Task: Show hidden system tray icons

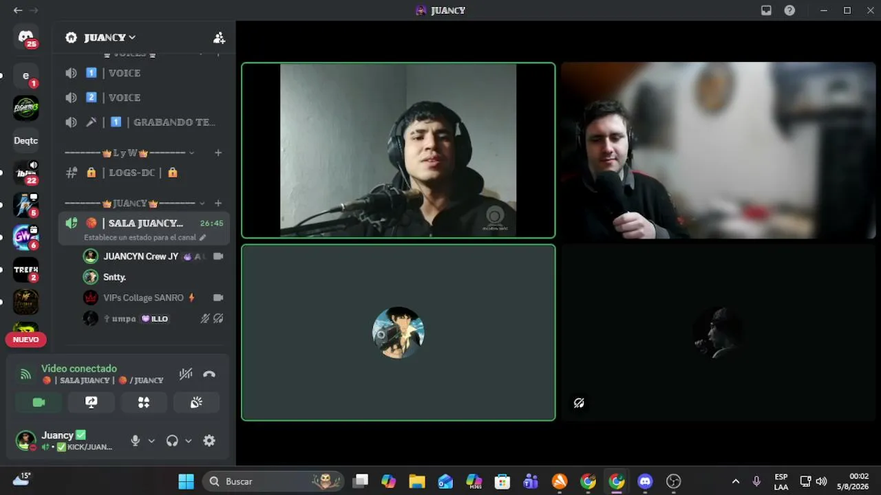Action: [x=735, y=481]
